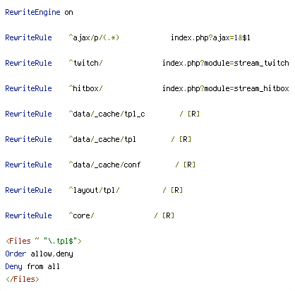Click the 'on' value after RewriteEngine
Viewport: 295px width, 291px height.
(68, 13)
